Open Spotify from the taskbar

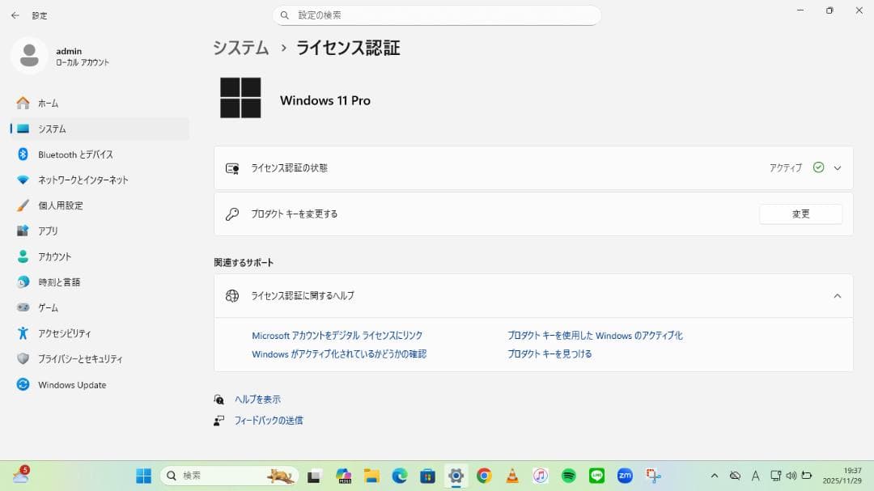tap(569, 476)
